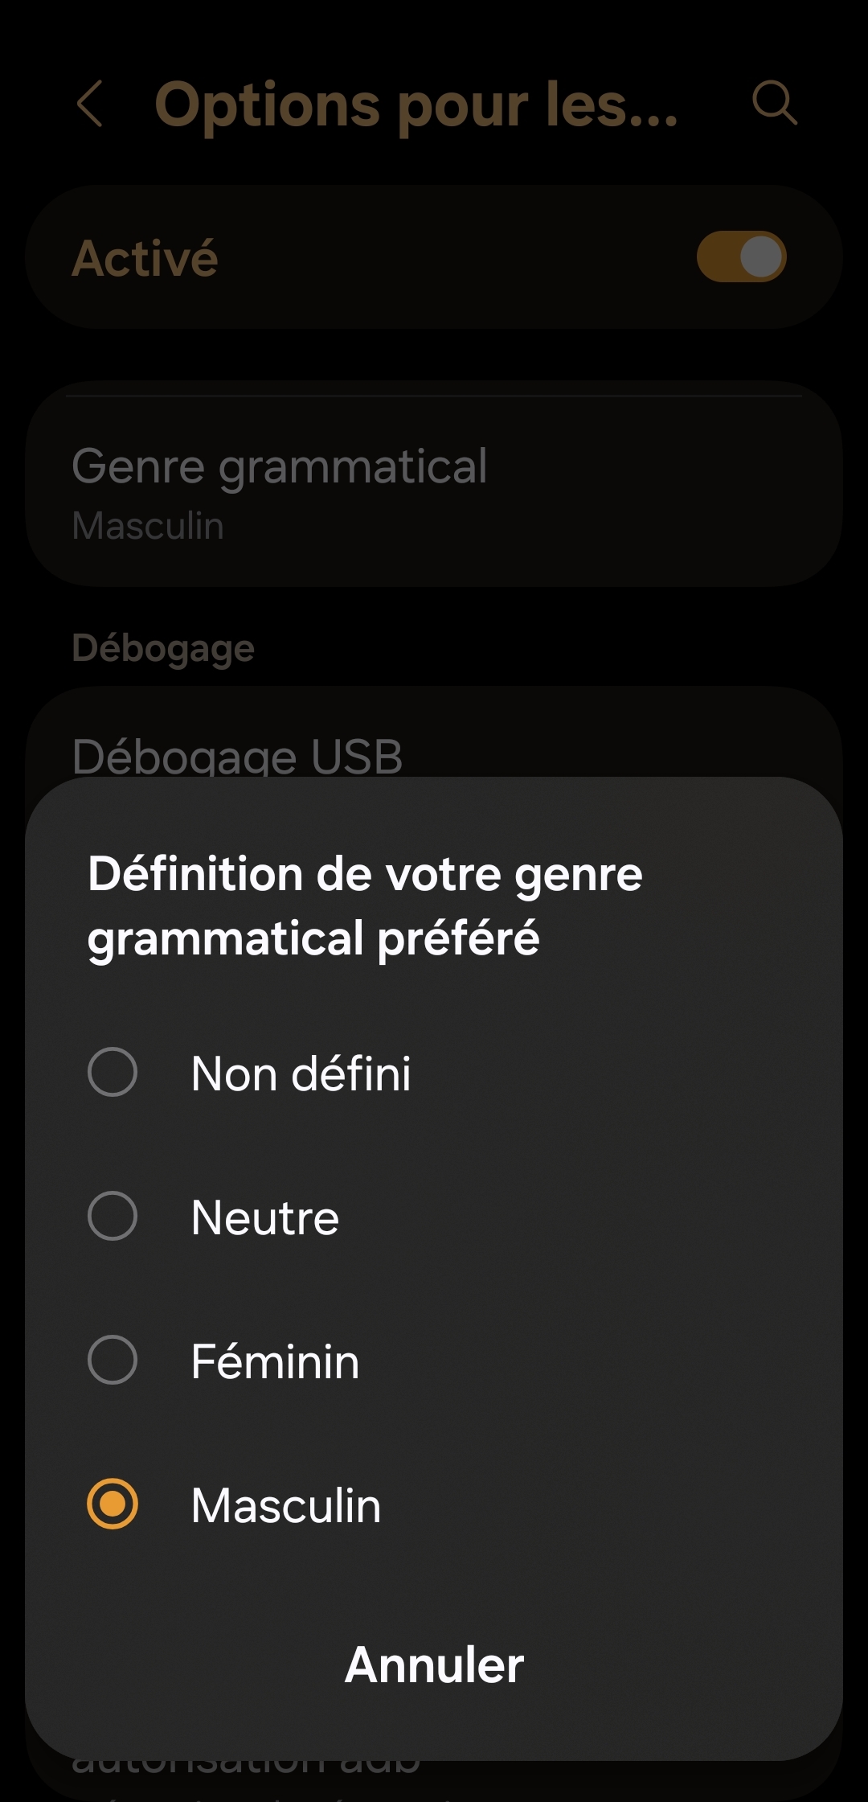This screenshot has width=868, height=1802.
Task: Toggle the Activé developer options switch
Action: [741, 257]
